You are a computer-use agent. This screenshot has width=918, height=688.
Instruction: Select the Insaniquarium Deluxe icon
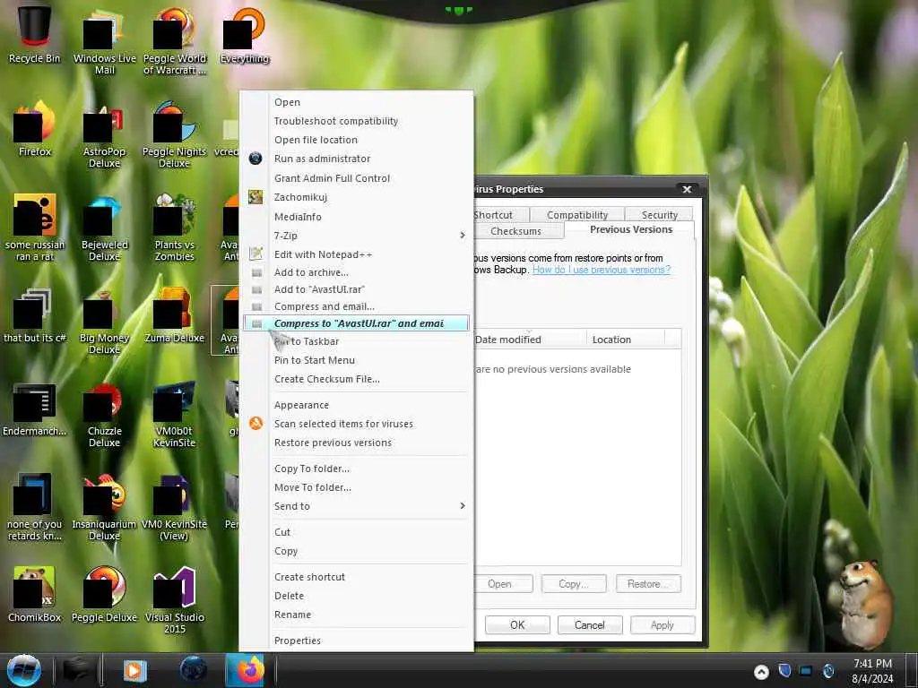coord(104,507)
